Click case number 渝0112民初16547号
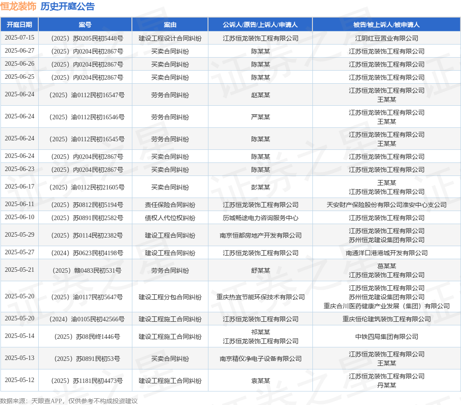Image resolution: width=461 pixels, height=405 pixels. [x=87, y=95]
